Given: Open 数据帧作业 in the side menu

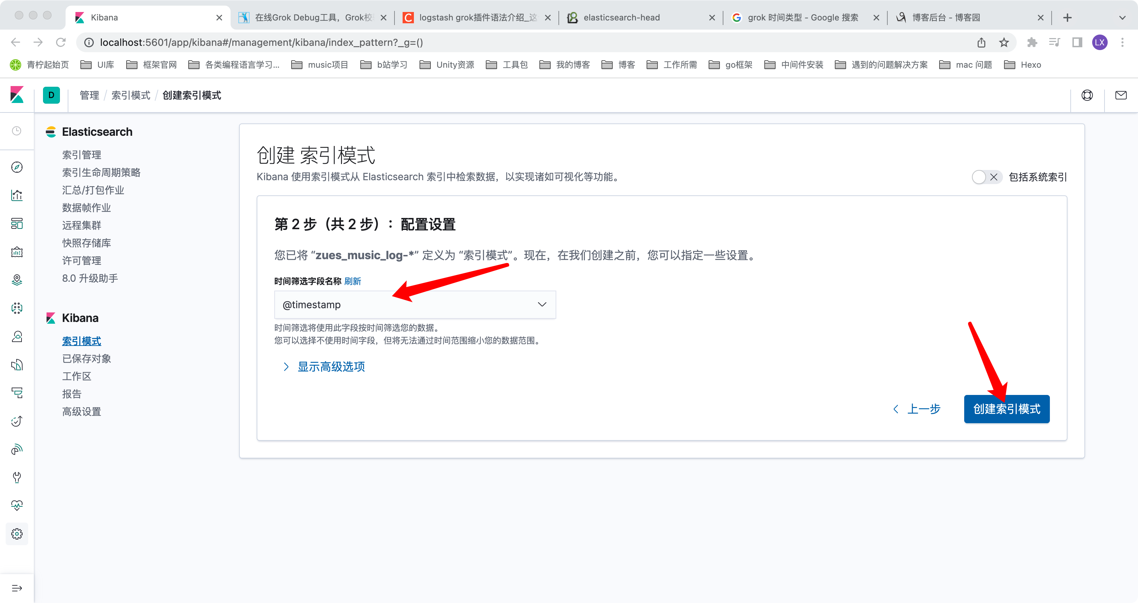Looking at the screenshot, I should (87, 208).
